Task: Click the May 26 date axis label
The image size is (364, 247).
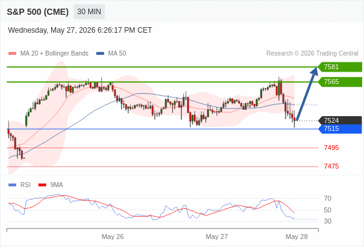Action: [x=112, y=237]
